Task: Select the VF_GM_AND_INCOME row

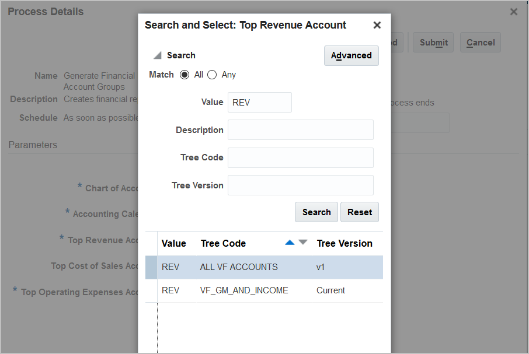Action: pyautogui.click(x=244, y=290)
